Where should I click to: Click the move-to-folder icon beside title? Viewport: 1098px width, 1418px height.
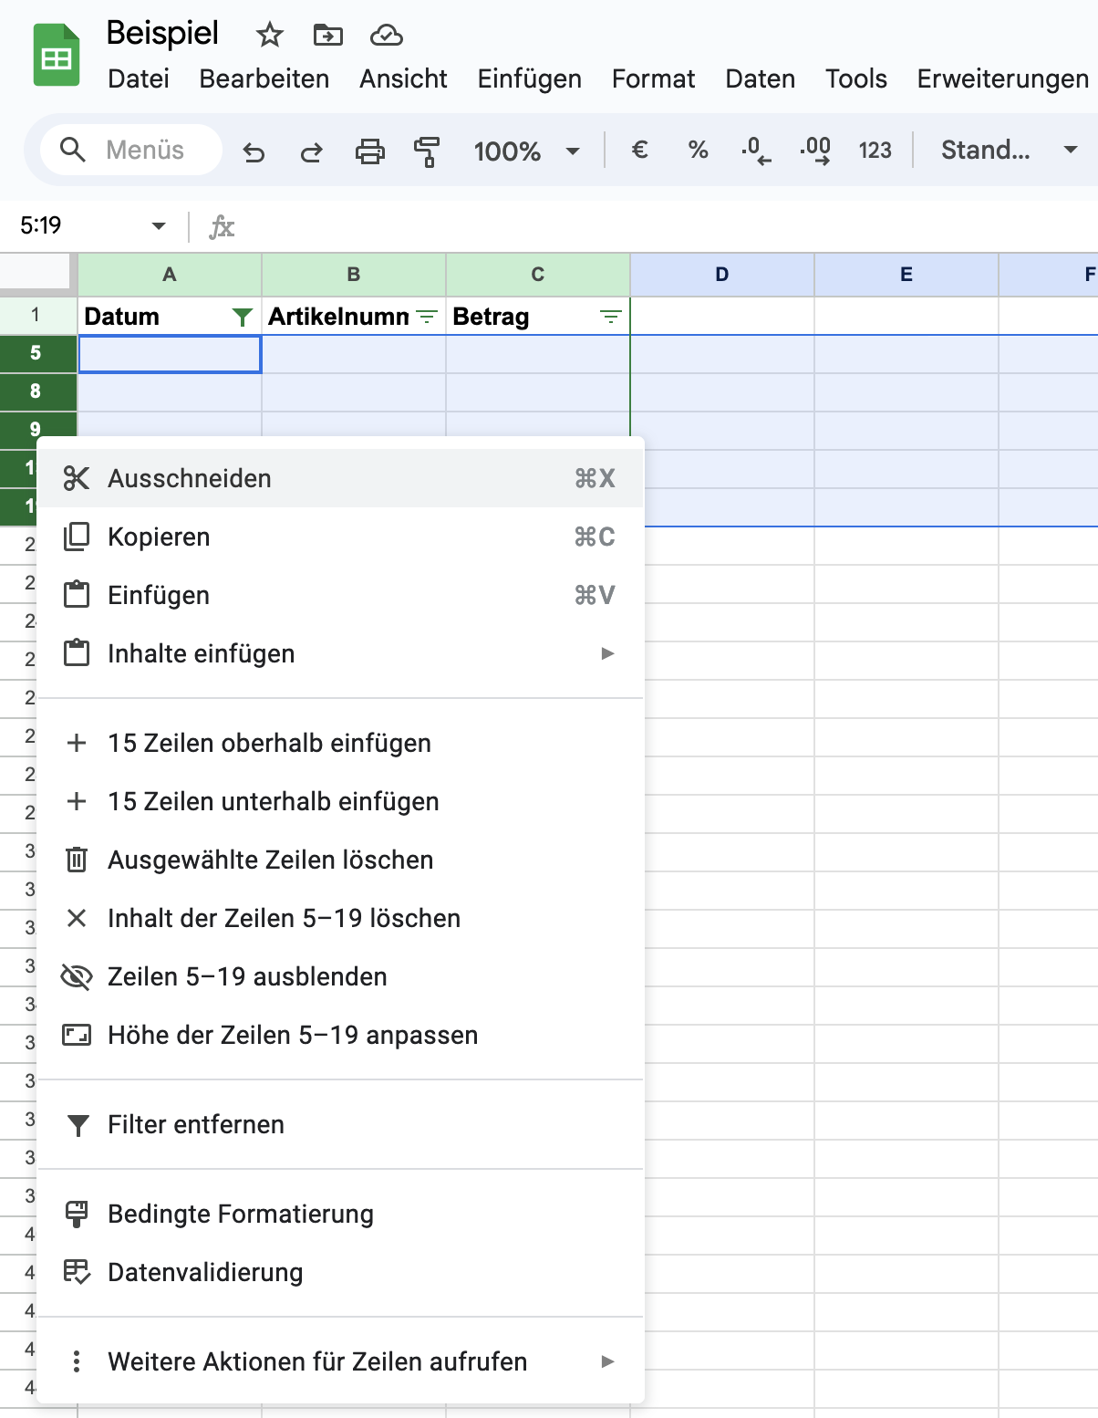pos(327,35)
